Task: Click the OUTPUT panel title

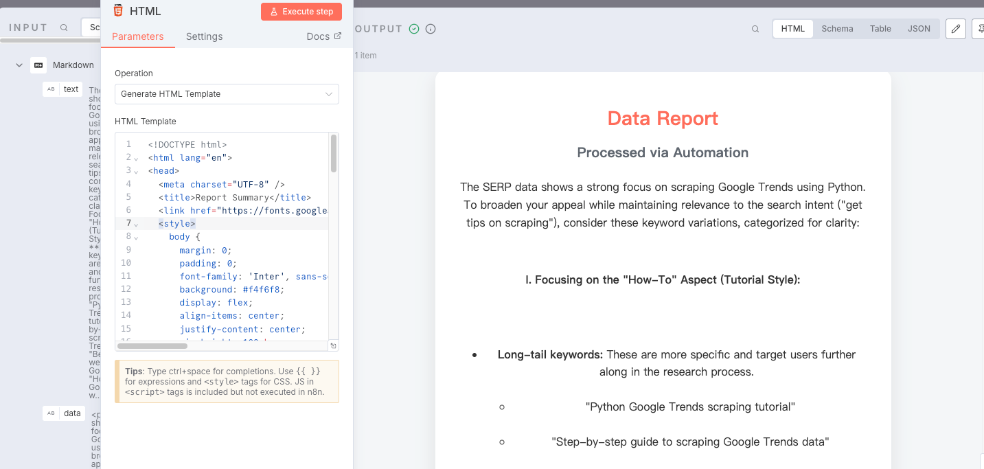Action: 378,29
